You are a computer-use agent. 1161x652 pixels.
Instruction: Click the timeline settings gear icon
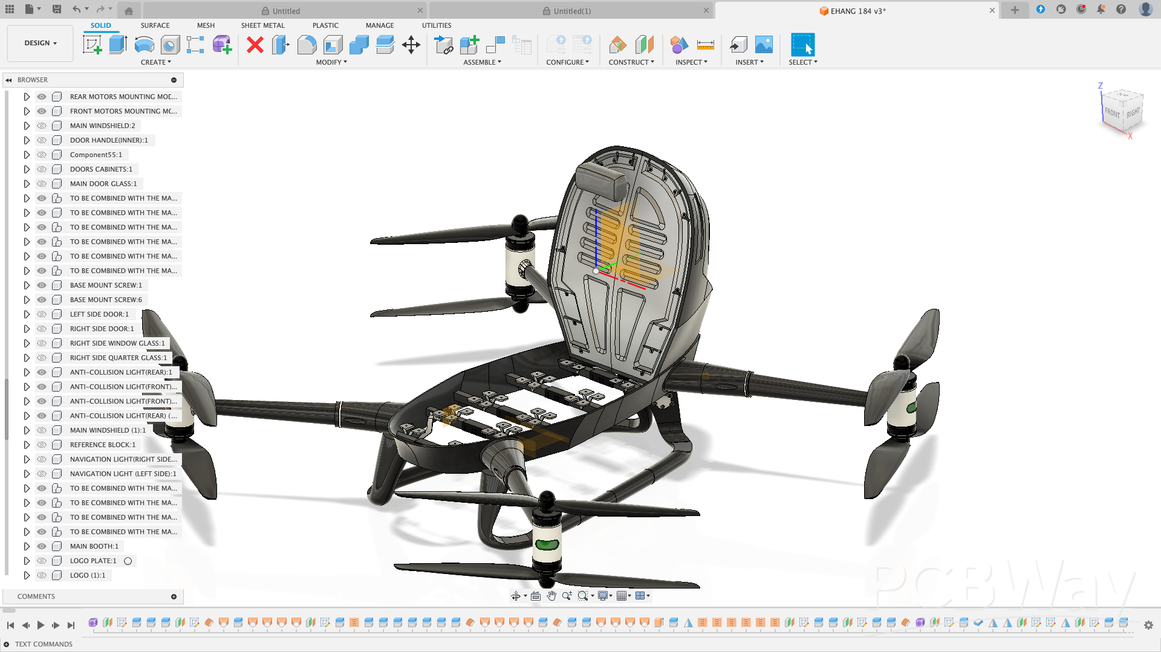1148,625
